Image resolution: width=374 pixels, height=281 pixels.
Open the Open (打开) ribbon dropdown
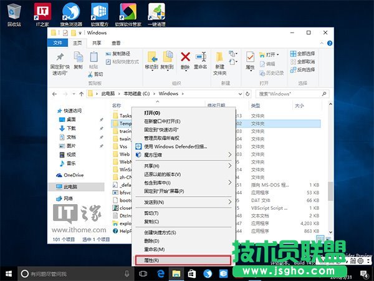tap(269, 55)
